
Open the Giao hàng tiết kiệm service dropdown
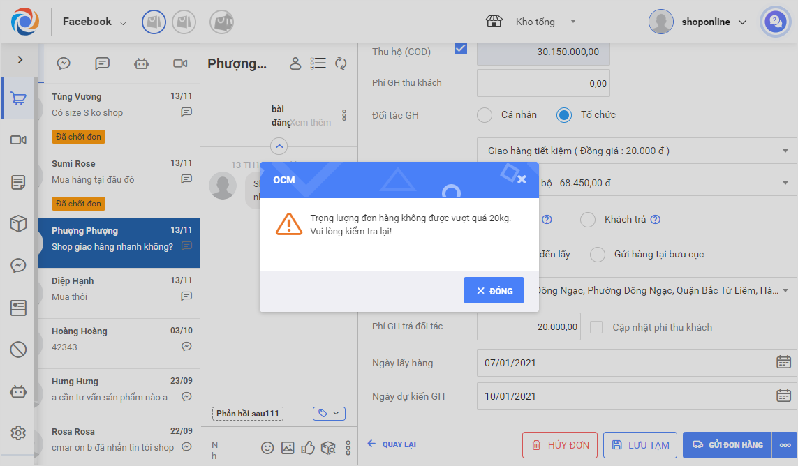coord(637,151)
